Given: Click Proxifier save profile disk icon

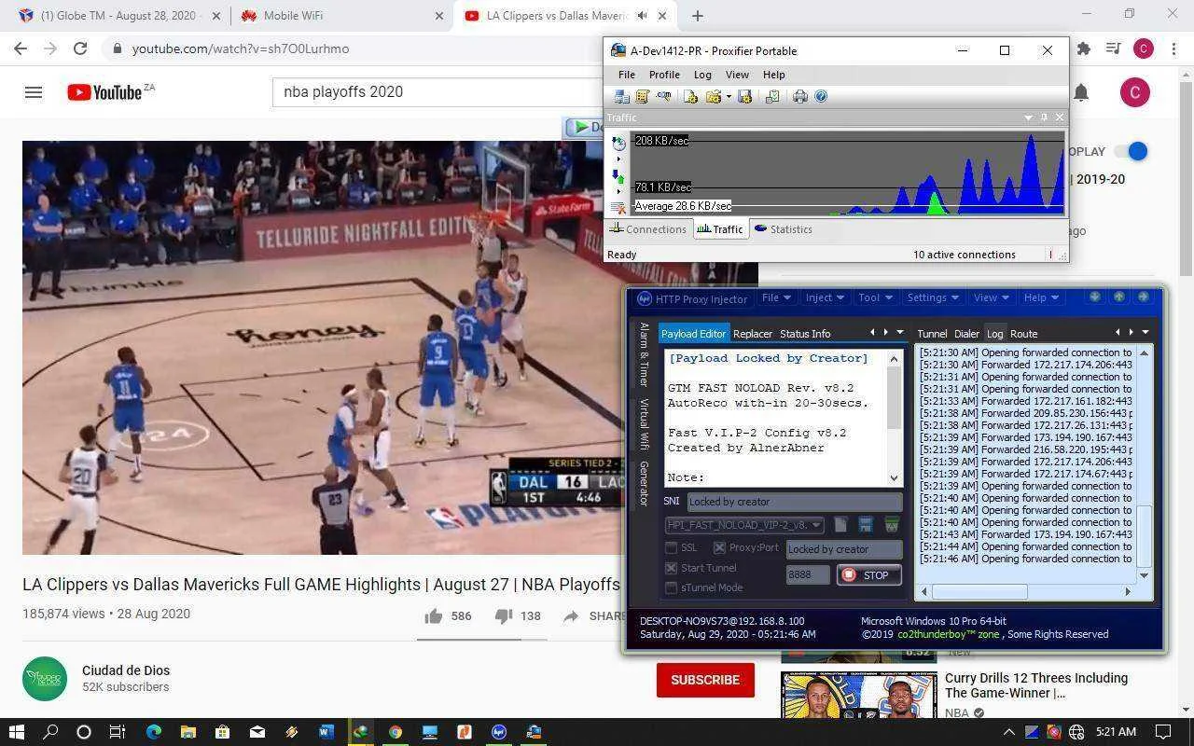Looking at the screenshot, I should [x=744, y=96].
